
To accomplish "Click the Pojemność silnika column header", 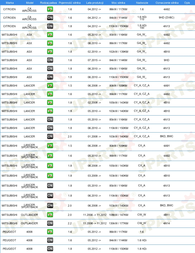I will 70,3.
